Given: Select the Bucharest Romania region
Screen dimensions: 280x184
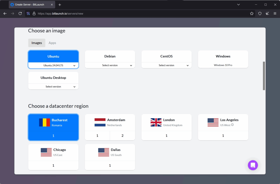Looking at the screenshot, I should click(53, 122).
